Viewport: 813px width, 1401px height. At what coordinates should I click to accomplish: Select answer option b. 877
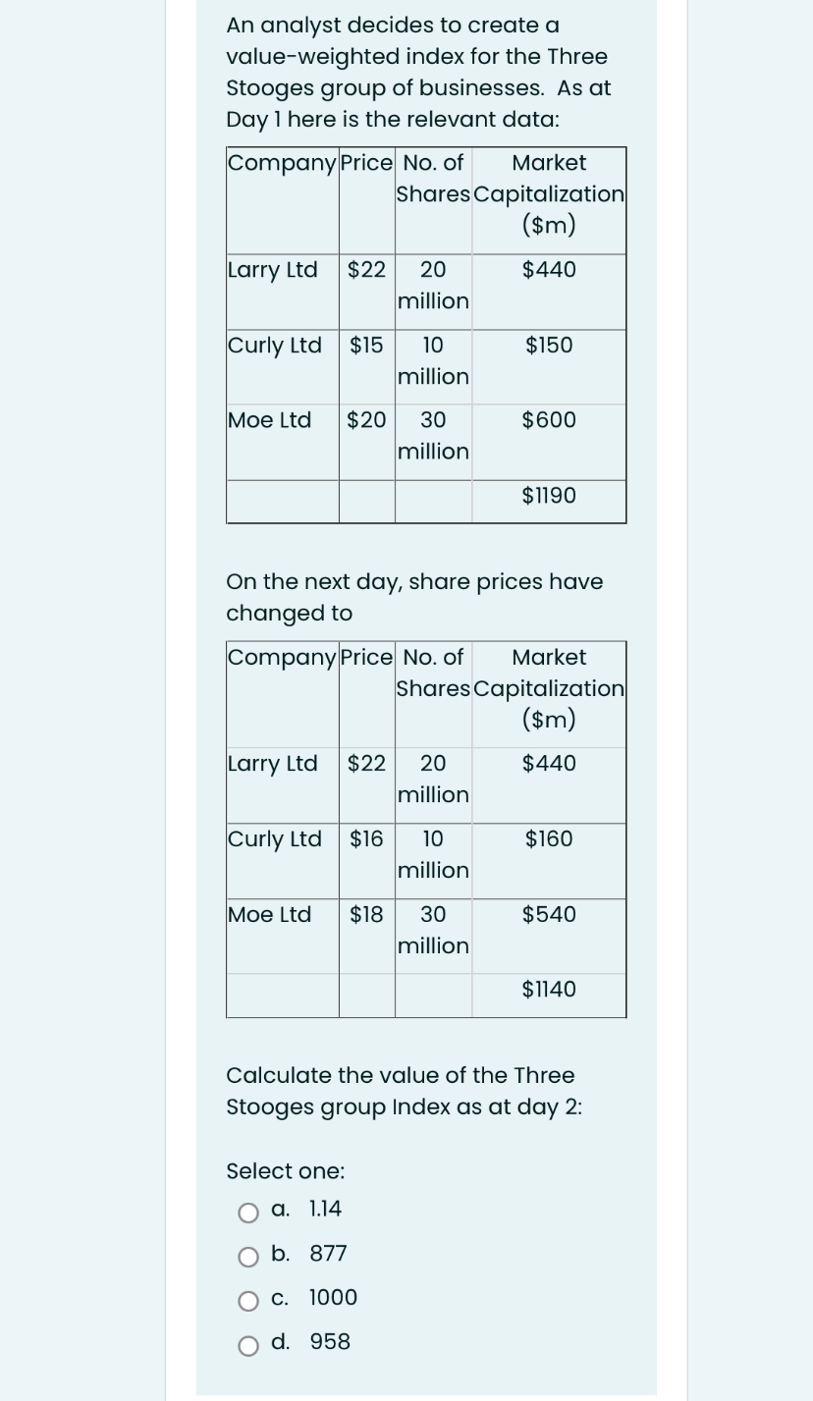(x=248, y=1254)
